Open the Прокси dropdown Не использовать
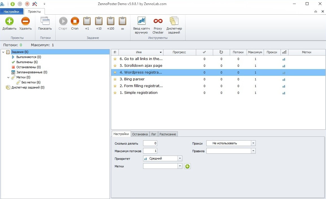Viewport: 326px width, 199px height. coord(253,143)
